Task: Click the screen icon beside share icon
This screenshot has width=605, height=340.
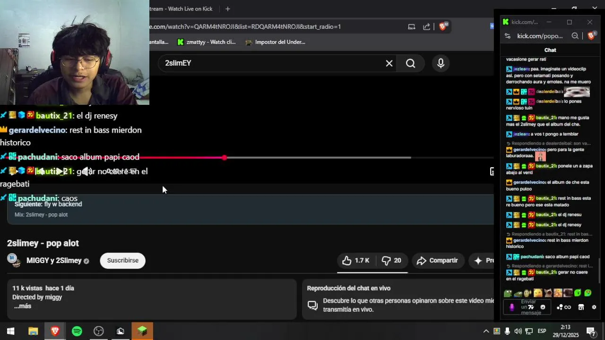Action: (412, 27)
